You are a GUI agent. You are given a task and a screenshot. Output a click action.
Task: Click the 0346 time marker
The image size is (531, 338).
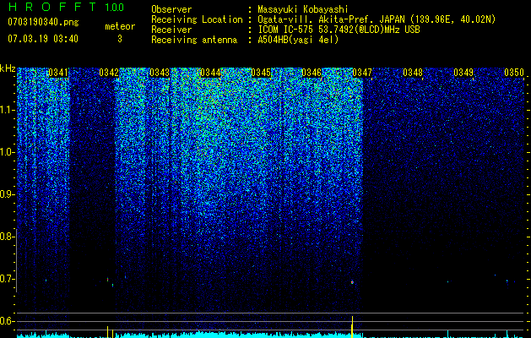point(312,73)
